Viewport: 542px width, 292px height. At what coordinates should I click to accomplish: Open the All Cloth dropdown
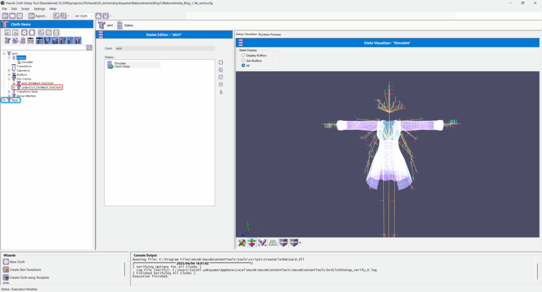coord(84,16)
